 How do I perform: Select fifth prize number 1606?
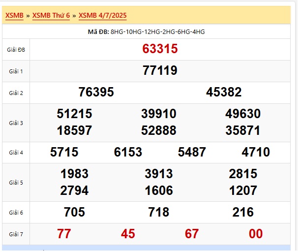(159, 190)
